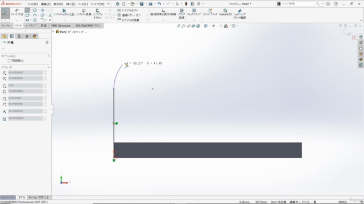
Task: Click the Trim Entities tool
Action: click(x=64, y=12)
